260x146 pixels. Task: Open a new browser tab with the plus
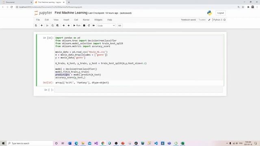pyautogui.click(x=69, y=2)
